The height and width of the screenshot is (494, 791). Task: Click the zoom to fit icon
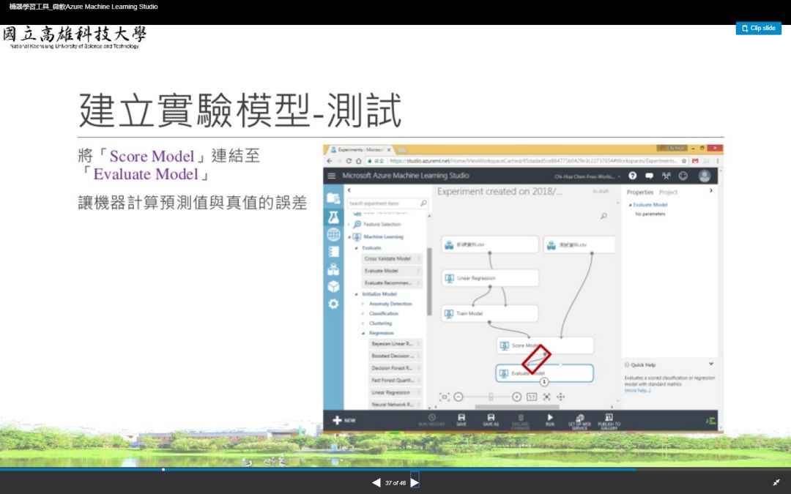(547, 397)
